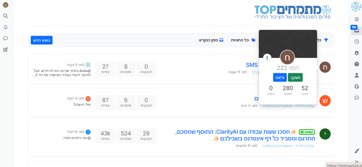The image size is (362, 167).
Task: Click the green 'מעקב' follow button
Action: (295, 77)
